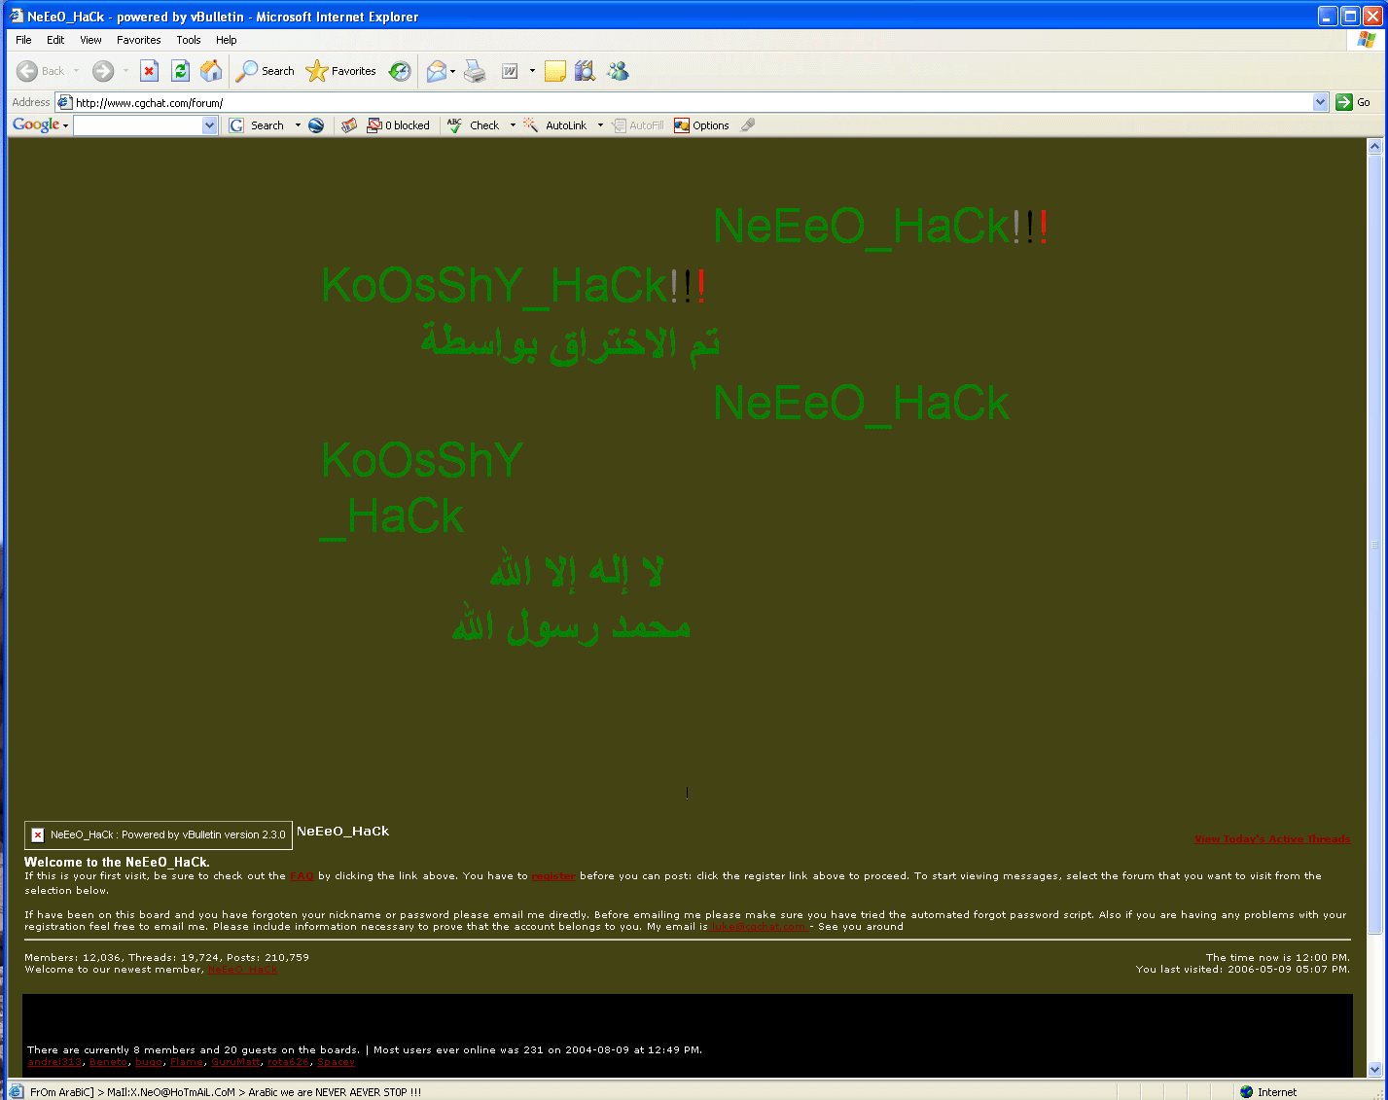
Task: Open the Favorites menu in menu bar
Action: (x=138, y=40)
